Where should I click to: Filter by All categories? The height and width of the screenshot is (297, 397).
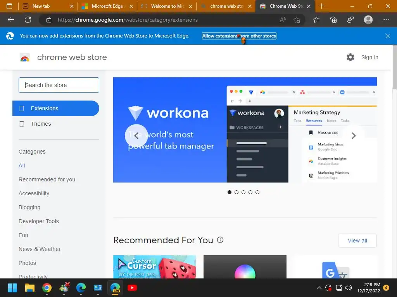point(22,166)
